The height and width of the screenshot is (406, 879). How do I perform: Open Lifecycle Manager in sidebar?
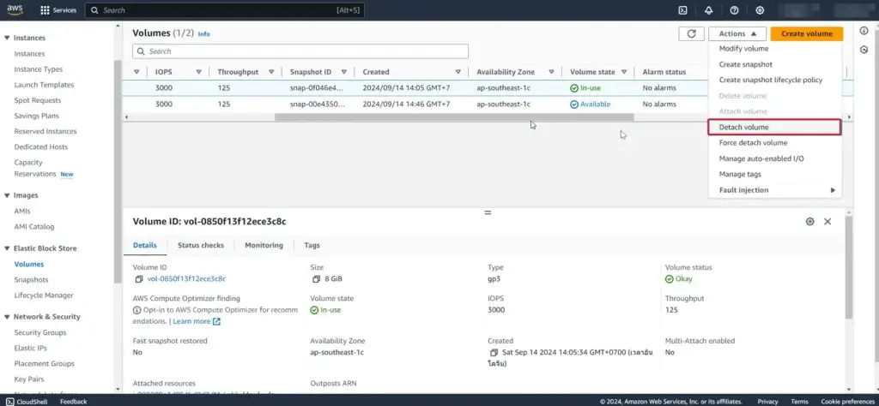pos(44,296)
